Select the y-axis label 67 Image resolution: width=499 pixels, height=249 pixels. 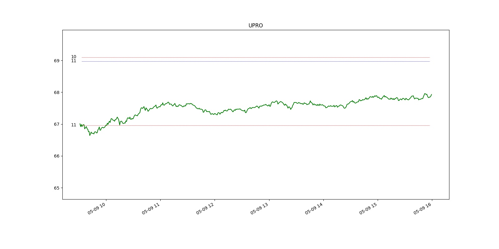coord(56,124)
